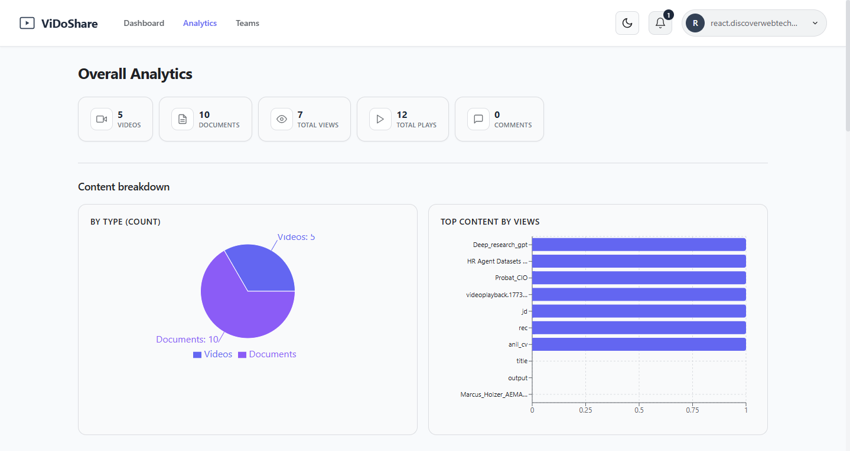Click the Deep_research_gpt bar

coord(639,245)
